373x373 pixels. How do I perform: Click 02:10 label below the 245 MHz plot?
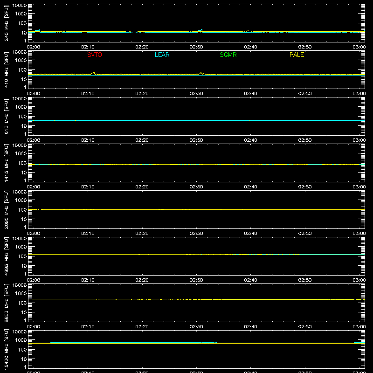pos(88,47)
